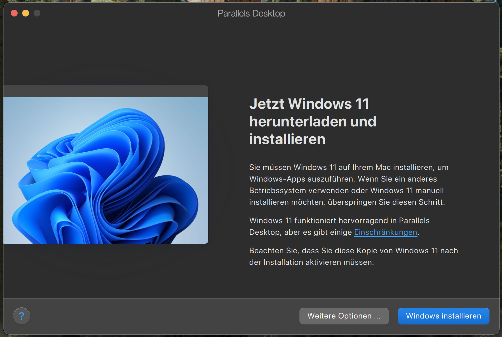The width and height of the screenshot is (502, 337).
Task: Click Windows installieren button
Action: pyautogui.click(x=443, y=316)
